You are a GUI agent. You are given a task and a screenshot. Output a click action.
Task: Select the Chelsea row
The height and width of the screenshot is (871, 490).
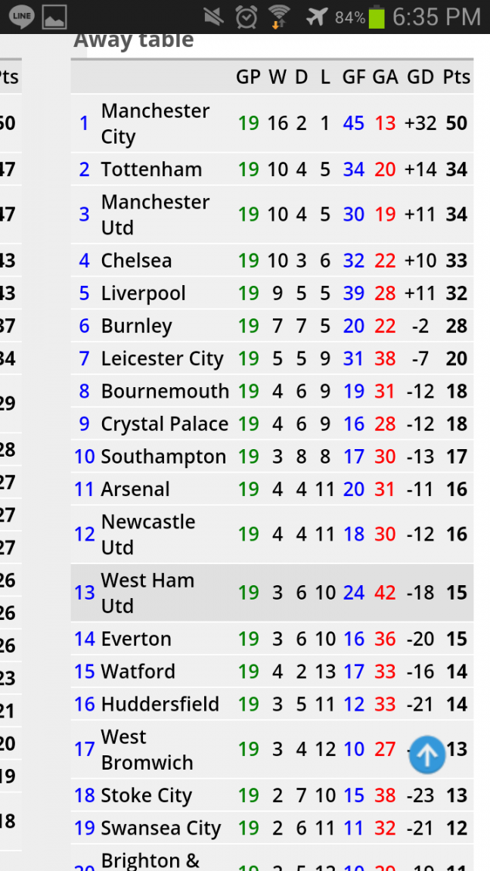tap(272, 261)
